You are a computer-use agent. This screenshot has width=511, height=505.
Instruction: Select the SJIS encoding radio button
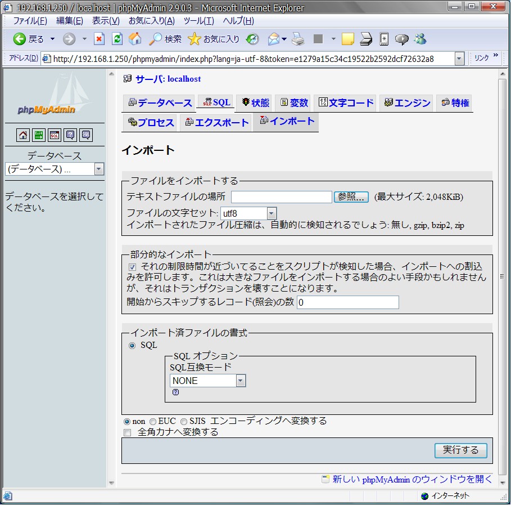click(184, 422)
